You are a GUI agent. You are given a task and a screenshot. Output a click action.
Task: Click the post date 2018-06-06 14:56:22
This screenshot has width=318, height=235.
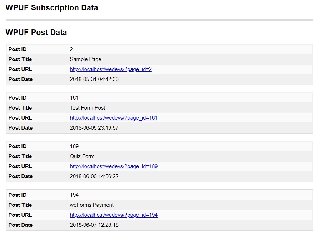click(x=94, y=176)
